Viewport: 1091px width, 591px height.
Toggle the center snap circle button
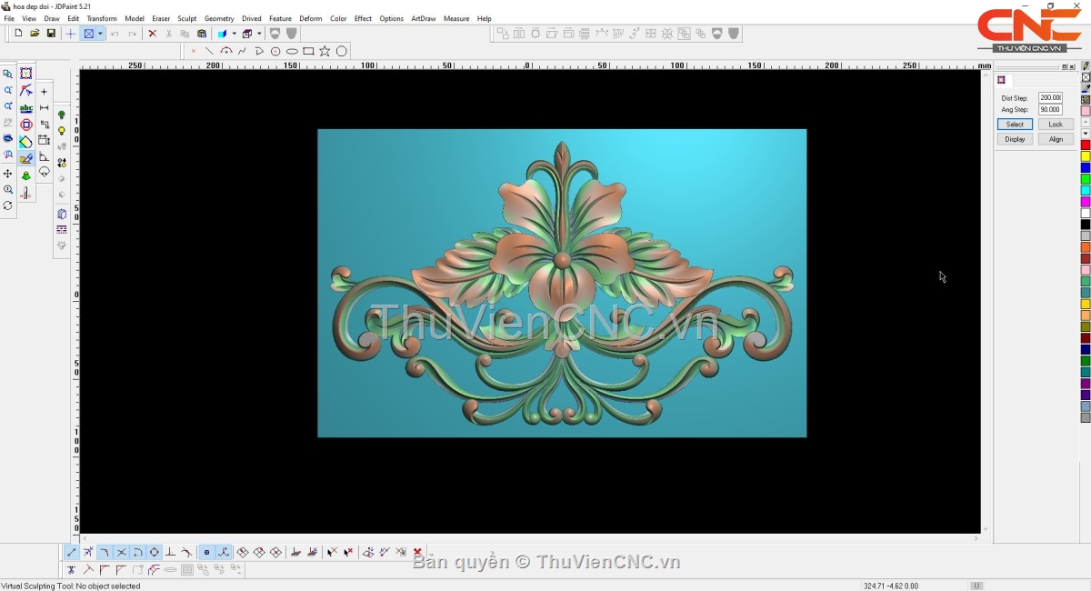[154, 552]
